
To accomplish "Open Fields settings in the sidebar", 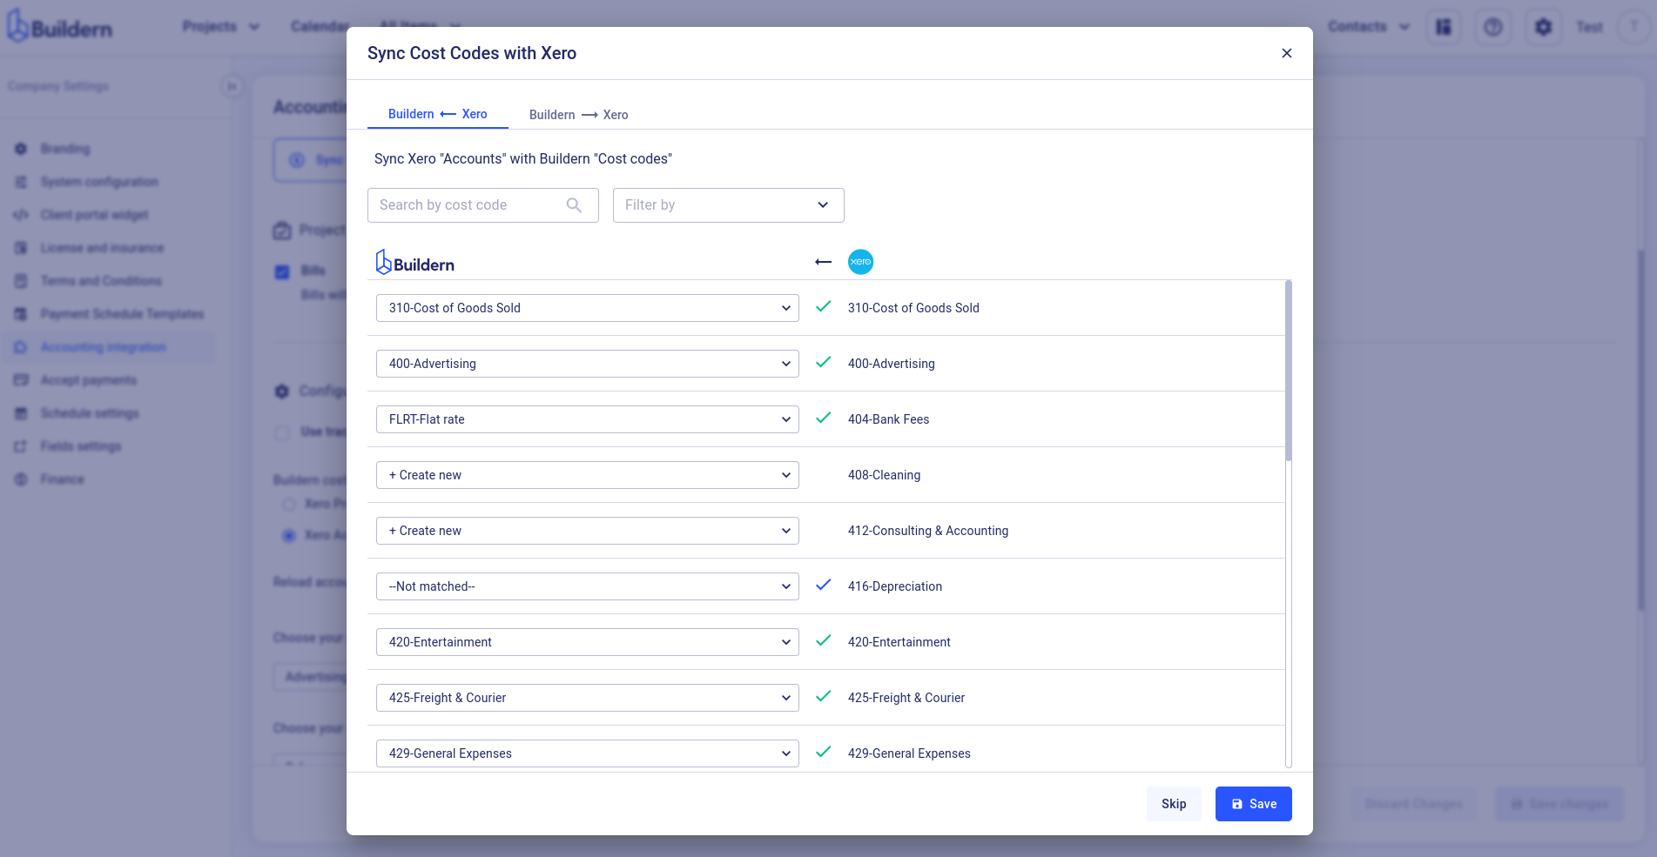I will pos(81,446).
